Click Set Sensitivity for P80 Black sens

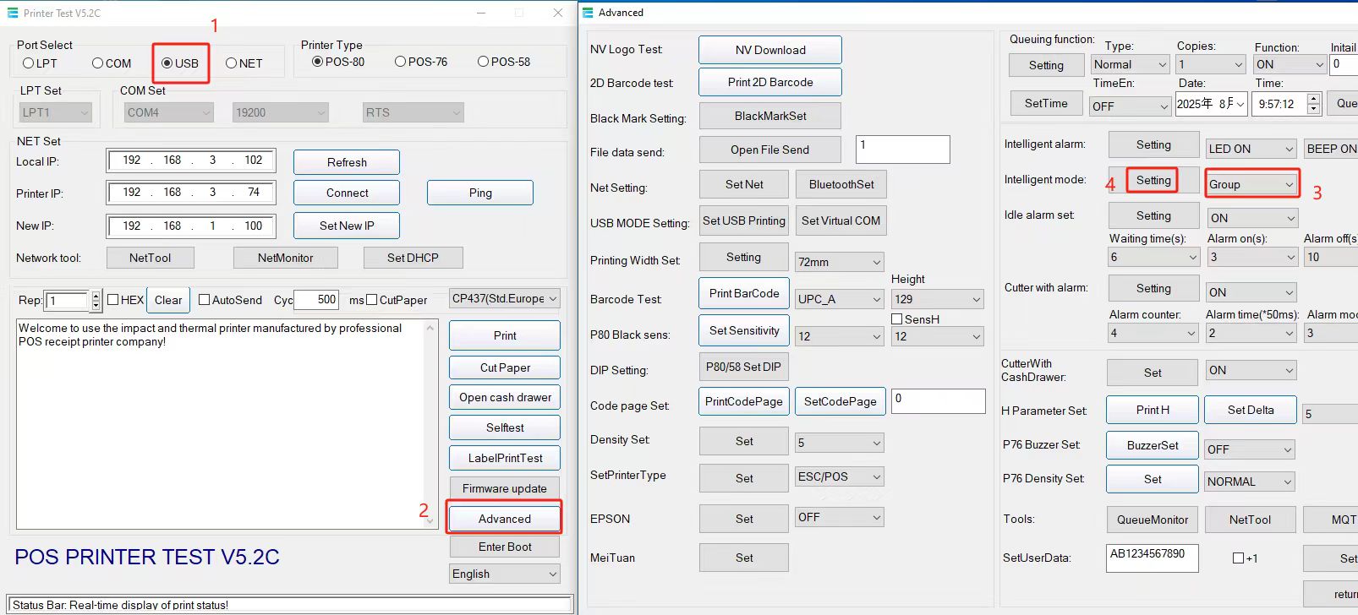coord(744,330)
